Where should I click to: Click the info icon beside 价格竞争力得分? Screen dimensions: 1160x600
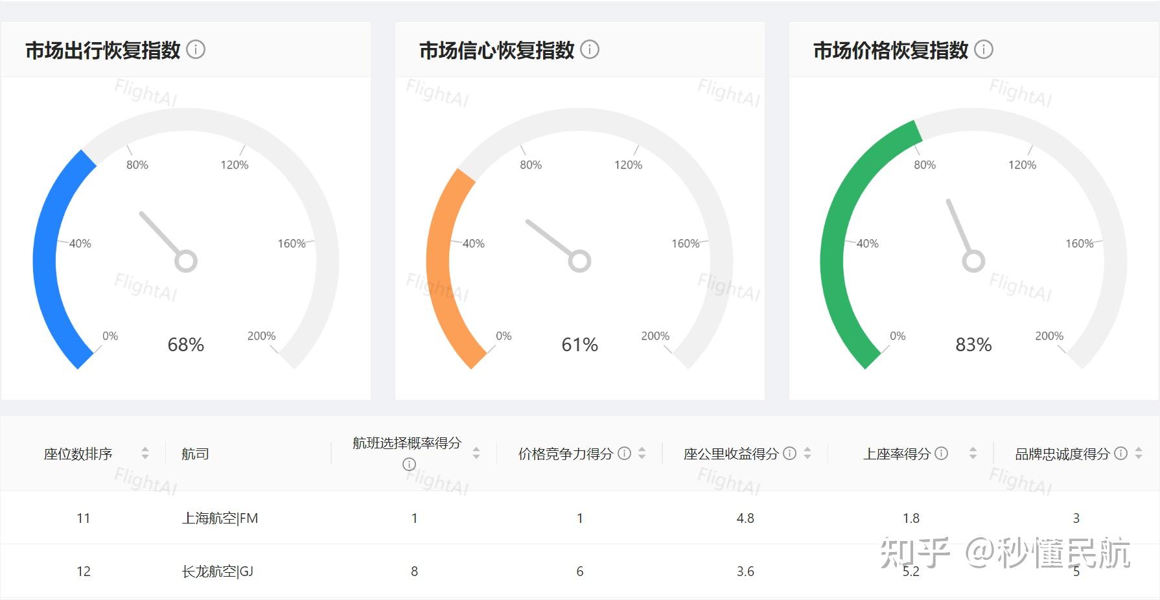(624, 454)
